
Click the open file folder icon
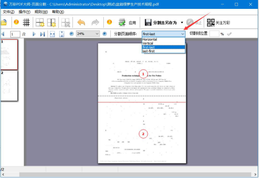[x=4, y=22]
